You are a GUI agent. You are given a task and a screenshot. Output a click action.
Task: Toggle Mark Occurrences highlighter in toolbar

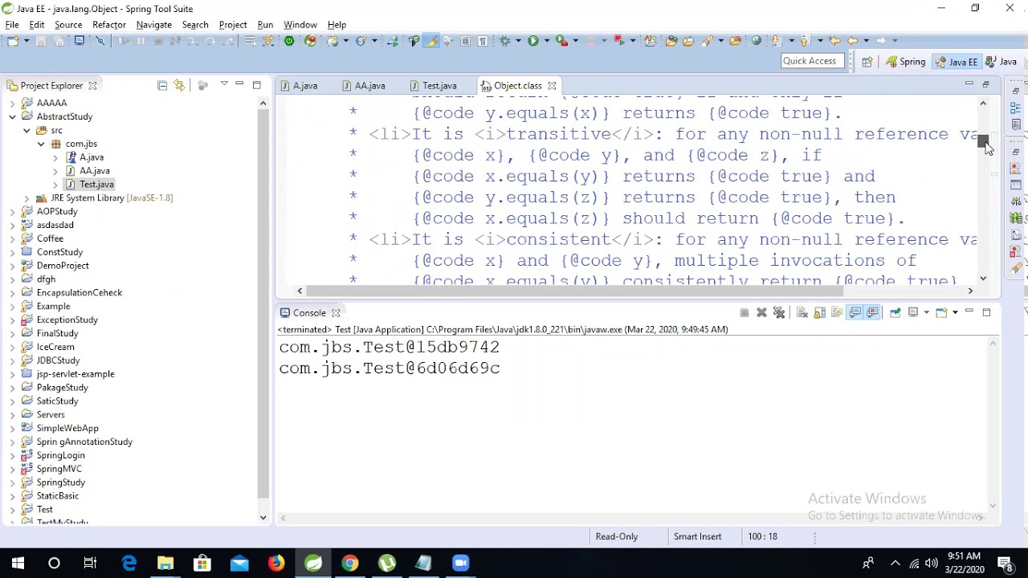431,40
